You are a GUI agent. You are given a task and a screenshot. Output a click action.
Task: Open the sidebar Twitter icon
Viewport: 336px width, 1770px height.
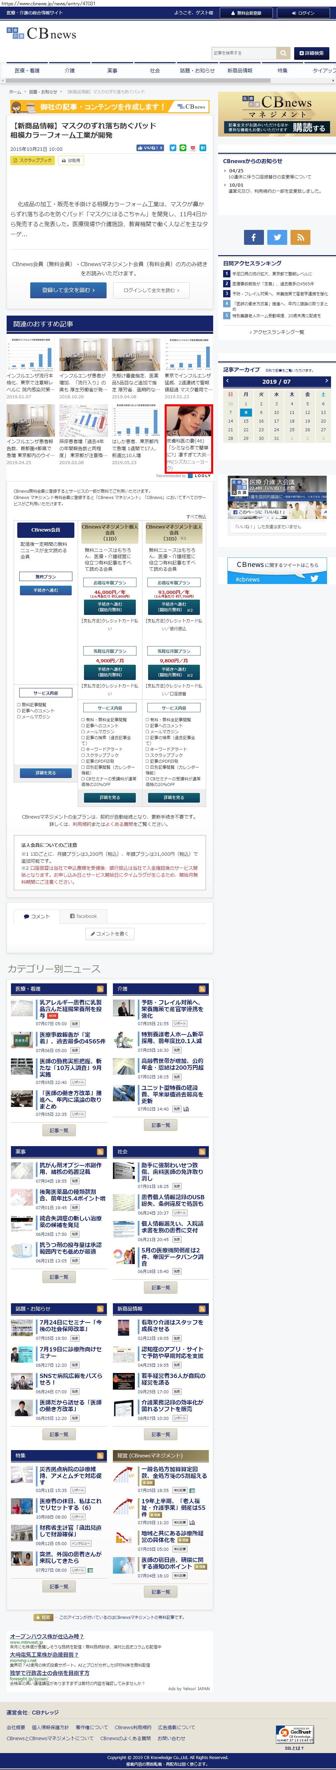[277, 237]
